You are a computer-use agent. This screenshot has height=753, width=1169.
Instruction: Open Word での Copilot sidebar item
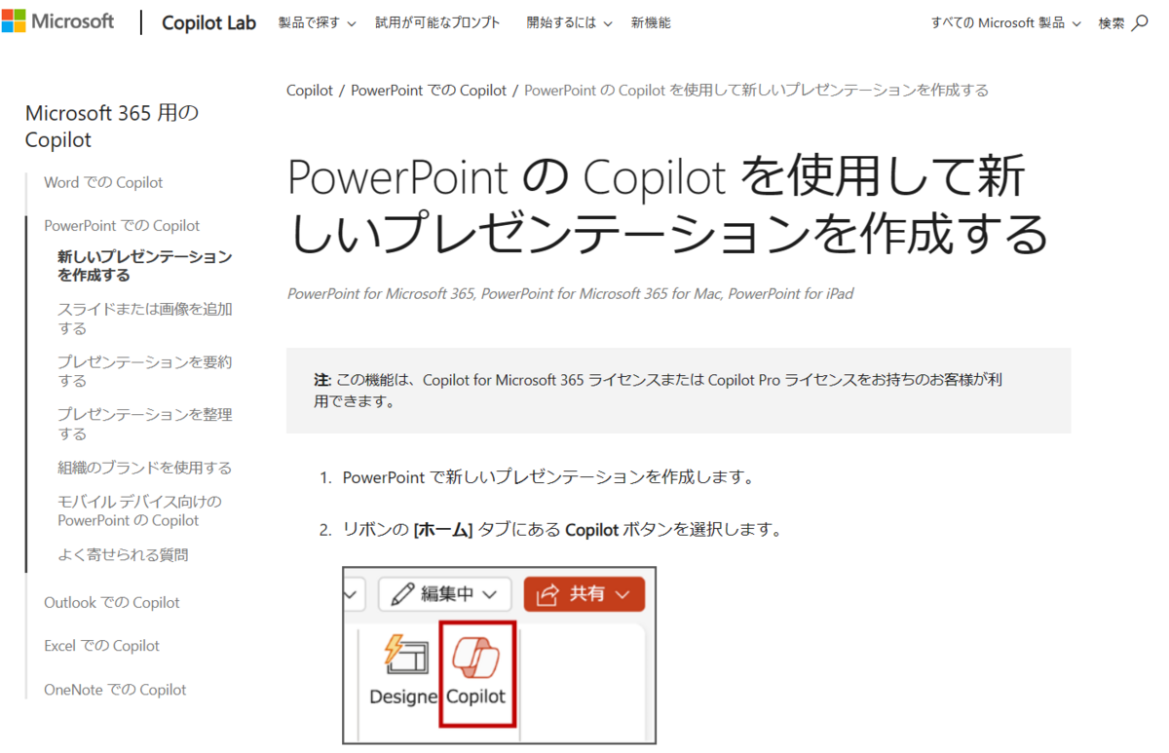coord(103,182)
